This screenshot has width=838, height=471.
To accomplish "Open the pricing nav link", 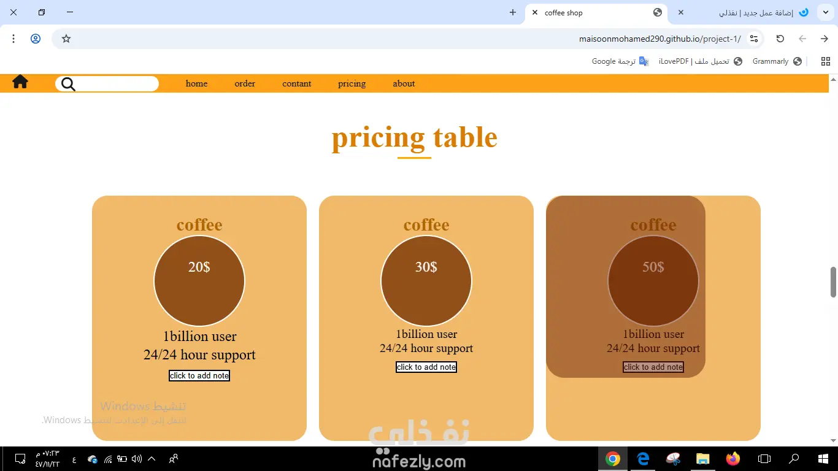I will coord(352,83).
